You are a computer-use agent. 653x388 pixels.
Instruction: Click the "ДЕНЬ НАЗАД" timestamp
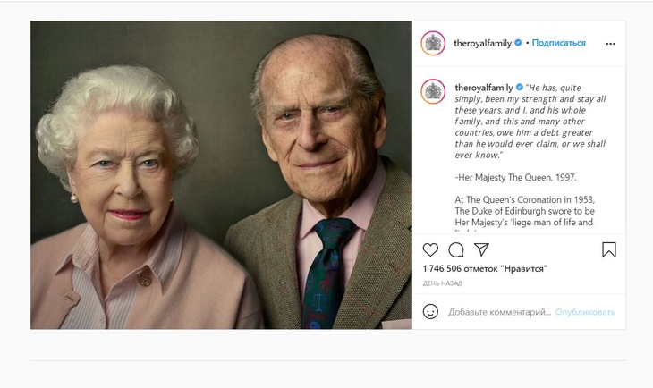pos(443,283)
